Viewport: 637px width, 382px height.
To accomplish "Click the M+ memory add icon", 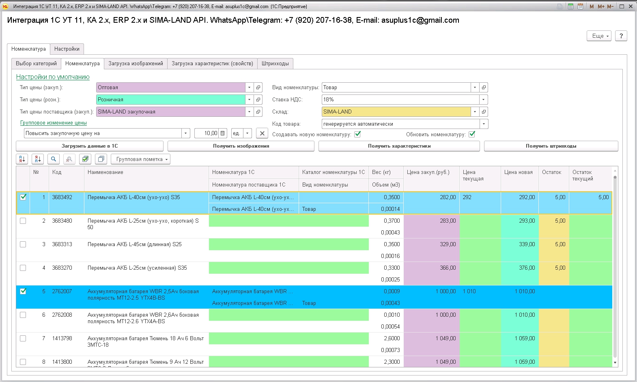I will 601,6.
